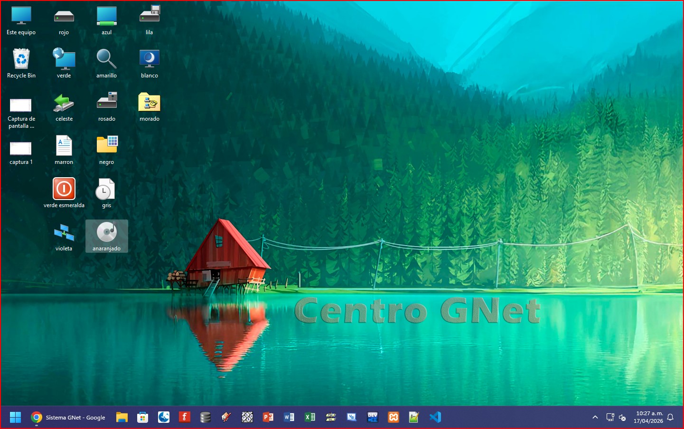Select the 'captura 1' image thumbnail
The width and height of the screenshot is (684, 429).
pos(21,149)
